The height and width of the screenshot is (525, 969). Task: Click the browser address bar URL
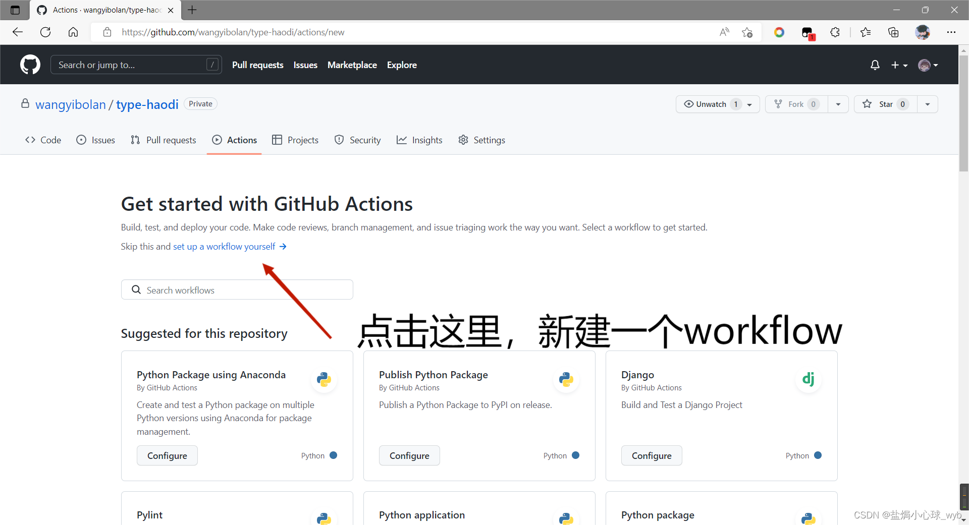233,32
